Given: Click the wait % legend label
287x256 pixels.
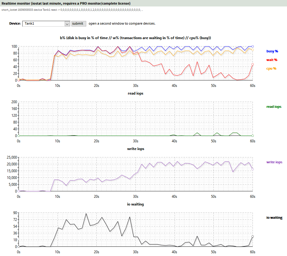Looking at the screenshot, I should (x=272, y=60).
